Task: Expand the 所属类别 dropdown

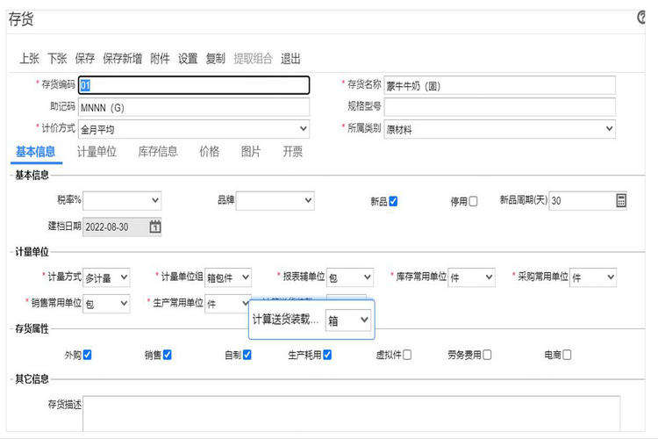Action: 500,129
